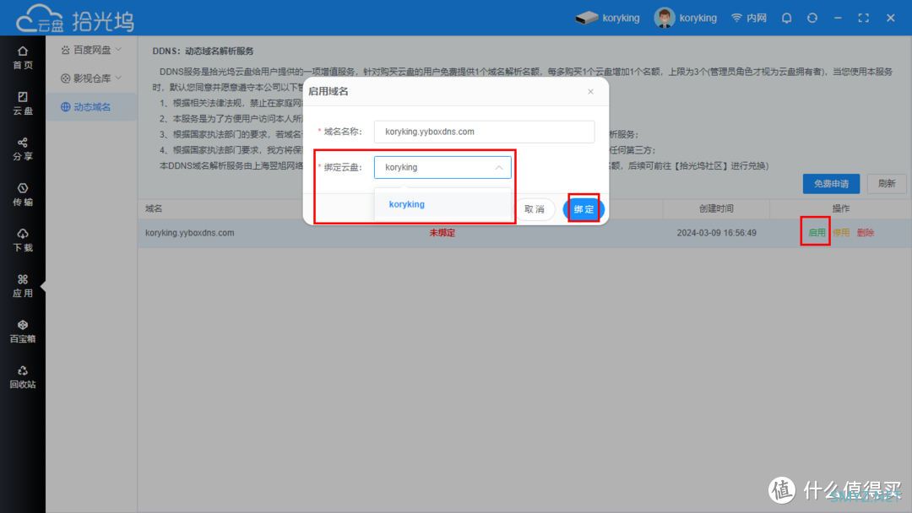
Task: Click the 取消 cancel button
Action: pyautogui.click(x=535, y=209)
